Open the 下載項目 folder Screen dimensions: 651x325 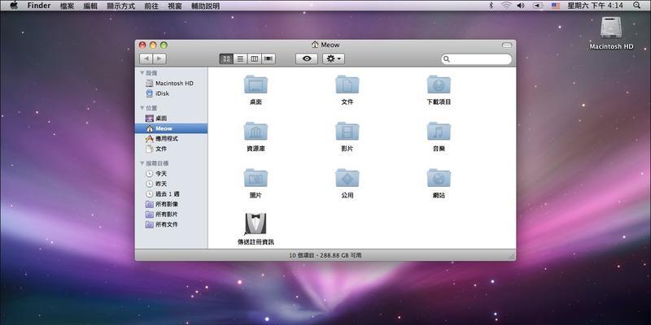(x=439, y=84)
